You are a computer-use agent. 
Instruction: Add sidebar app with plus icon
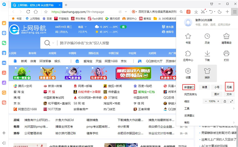(x=4, y=133)
